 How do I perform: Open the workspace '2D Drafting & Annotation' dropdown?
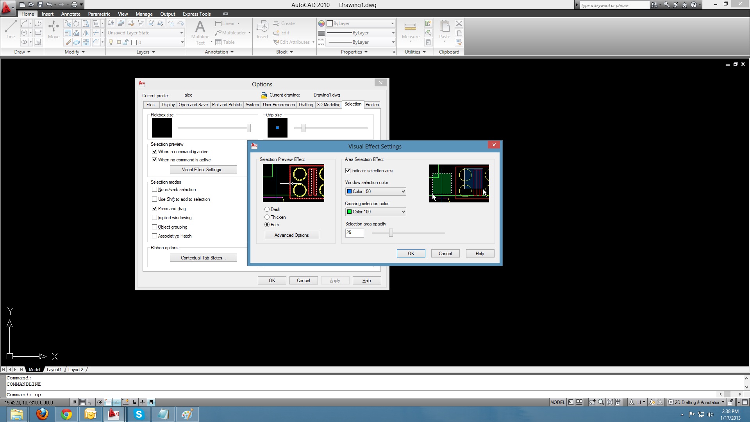tap(696, 402)
